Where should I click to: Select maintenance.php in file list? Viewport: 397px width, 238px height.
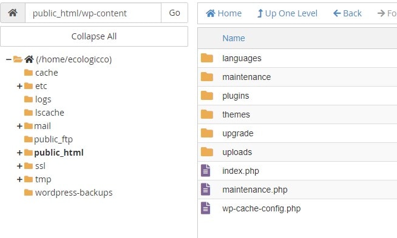pos(255,190)
